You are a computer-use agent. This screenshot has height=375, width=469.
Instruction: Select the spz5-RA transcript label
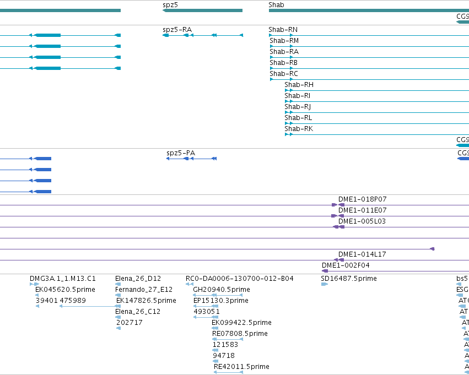(x=177, y=30)
